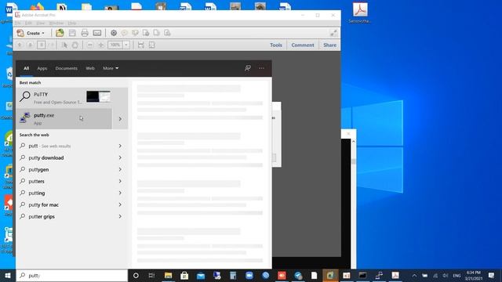Open Tools pane in Acrobat

click(x=276, y=45)
